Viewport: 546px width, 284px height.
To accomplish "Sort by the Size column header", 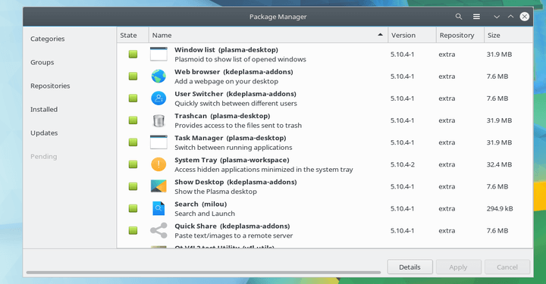I will (508, 35).
